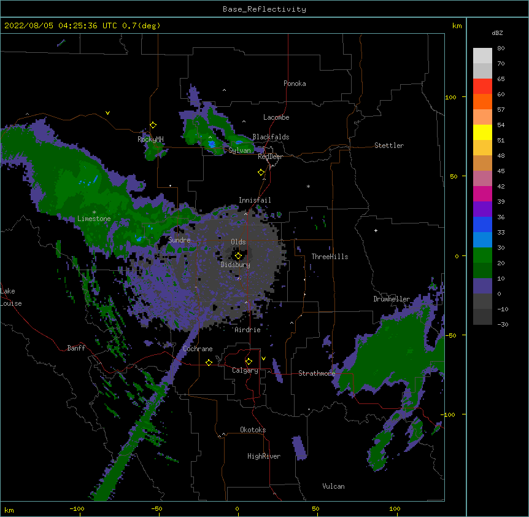
Task: Click the km unit label at top right
Action: tap(457, 26)
